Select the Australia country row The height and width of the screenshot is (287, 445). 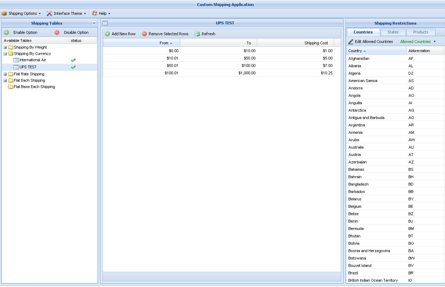[x=395, y=147]
